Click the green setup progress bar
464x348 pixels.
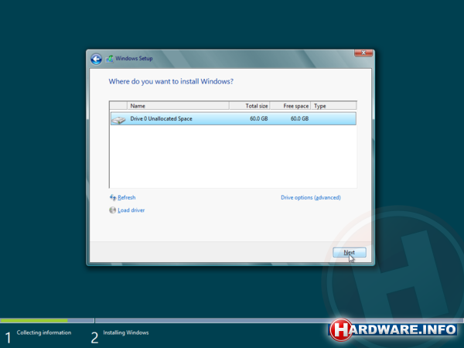click(x=34, y=320)
